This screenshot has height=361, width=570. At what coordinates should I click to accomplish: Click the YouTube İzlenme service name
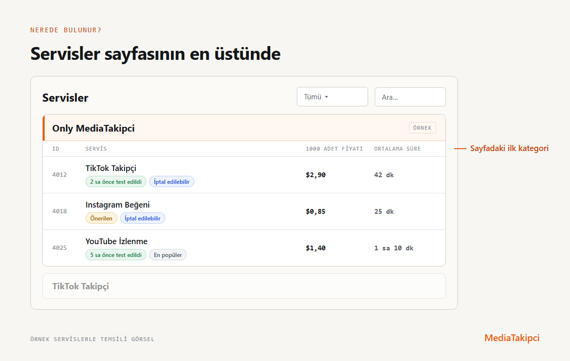[x=116, y=241]
